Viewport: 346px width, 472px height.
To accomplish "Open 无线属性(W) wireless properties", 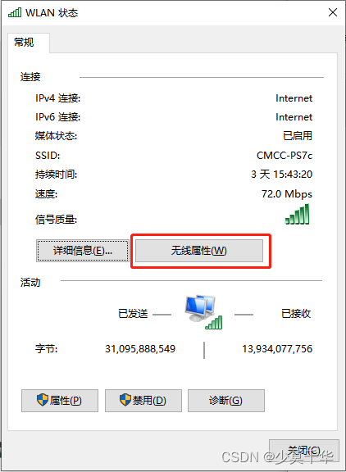I will point(199,251).
